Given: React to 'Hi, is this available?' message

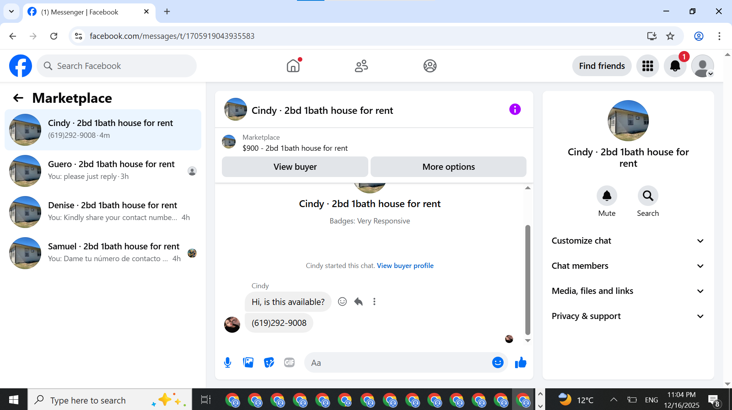Looking at the screenshot, I should (342, 302).
